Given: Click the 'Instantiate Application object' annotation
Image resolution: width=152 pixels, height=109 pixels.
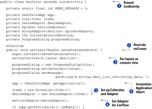Looking at the screenshot, I should [x=144, y=88].
